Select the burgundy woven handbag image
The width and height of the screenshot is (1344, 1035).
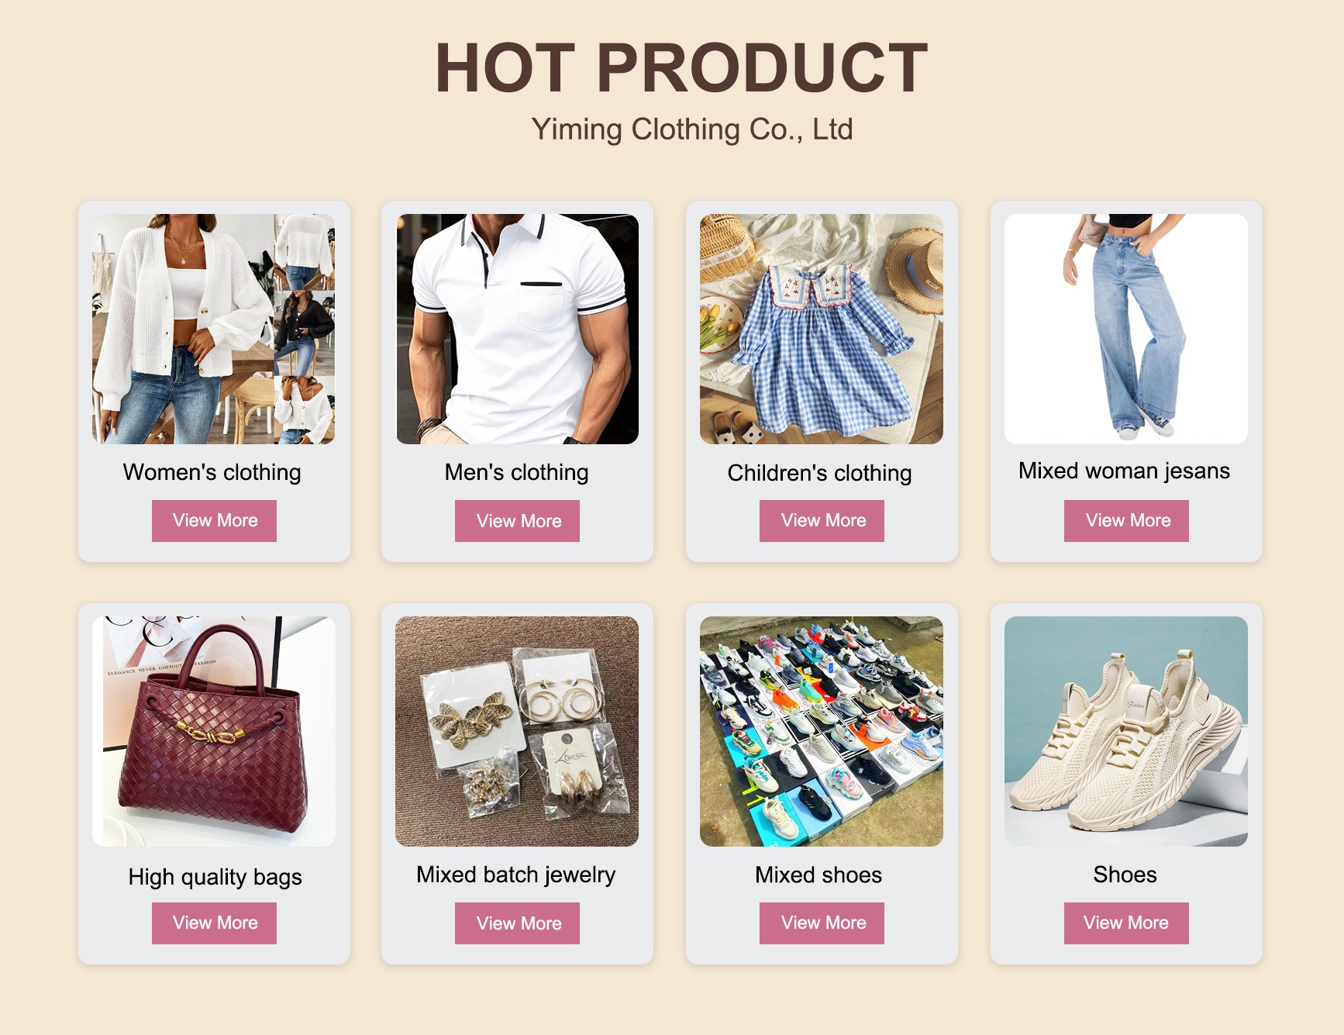pos(214,731)
